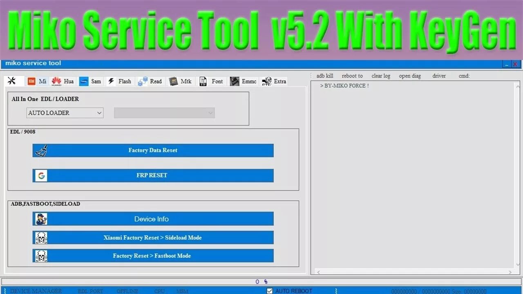Start Xiaomi Factory Reset > Sideload Mode
The height and width of the screenshot is (294, 523).
click(x=153, y=237)
